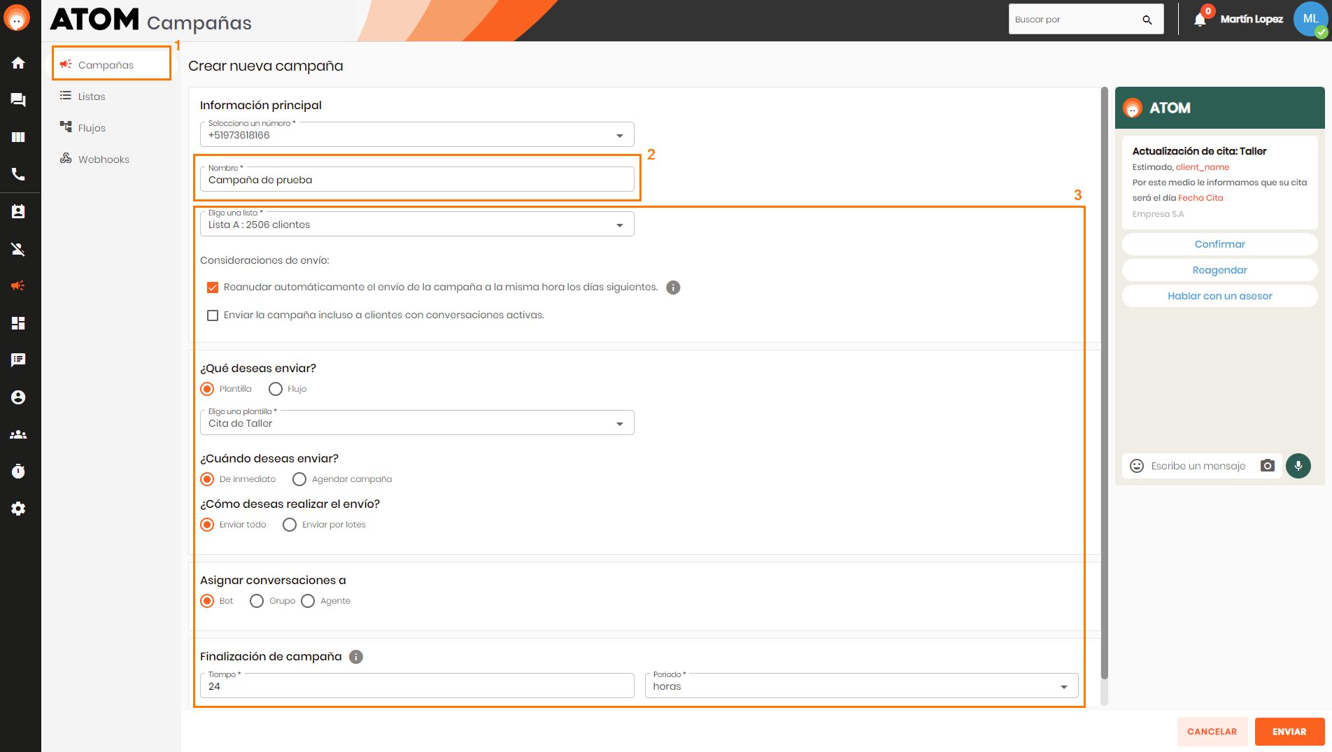Click the emoji icon in message preview
This screenshot has height=752, width=1332.
(x=1137, y=466)
